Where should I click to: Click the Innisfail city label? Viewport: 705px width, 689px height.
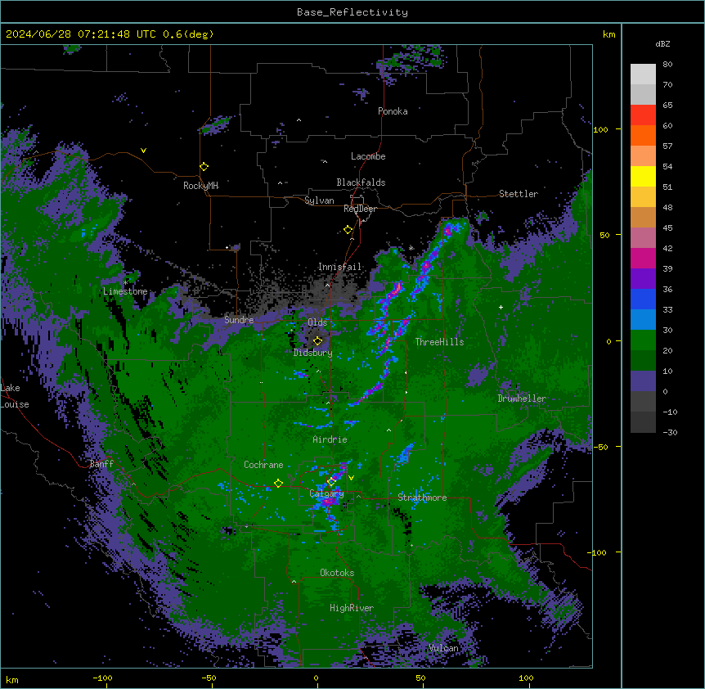(x=339, y=267)
